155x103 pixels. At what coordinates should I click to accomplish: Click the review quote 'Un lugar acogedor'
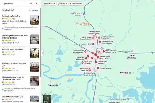(19, 90)
